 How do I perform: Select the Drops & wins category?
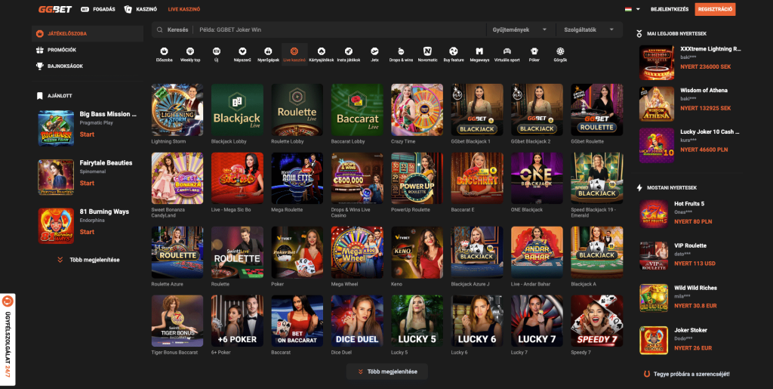[x=401, y=54]
